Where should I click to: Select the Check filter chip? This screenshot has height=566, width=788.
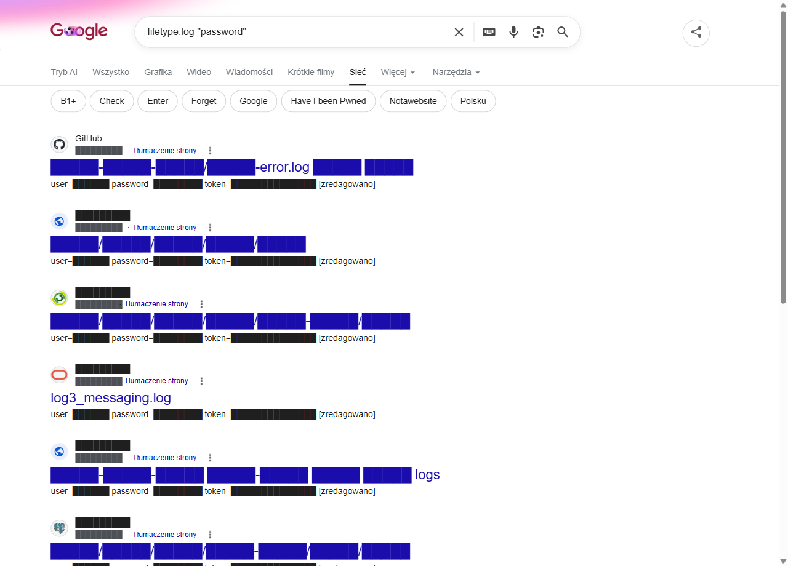[x=112, y=101]
